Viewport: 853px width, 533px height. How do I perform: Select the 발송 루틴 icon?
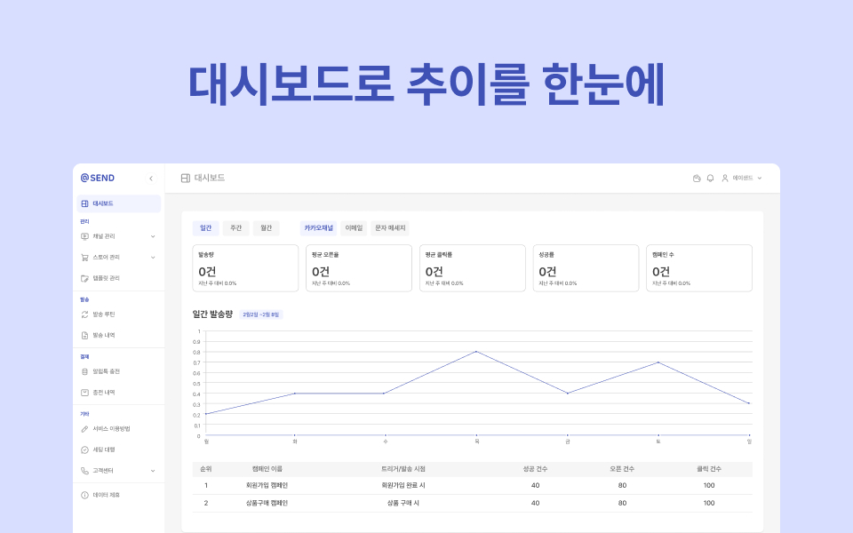(x=84, y=313)
